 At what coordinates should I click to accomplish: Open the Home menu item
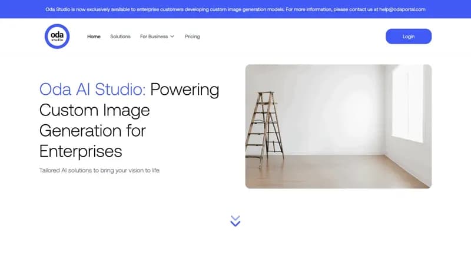pos(94,37)
